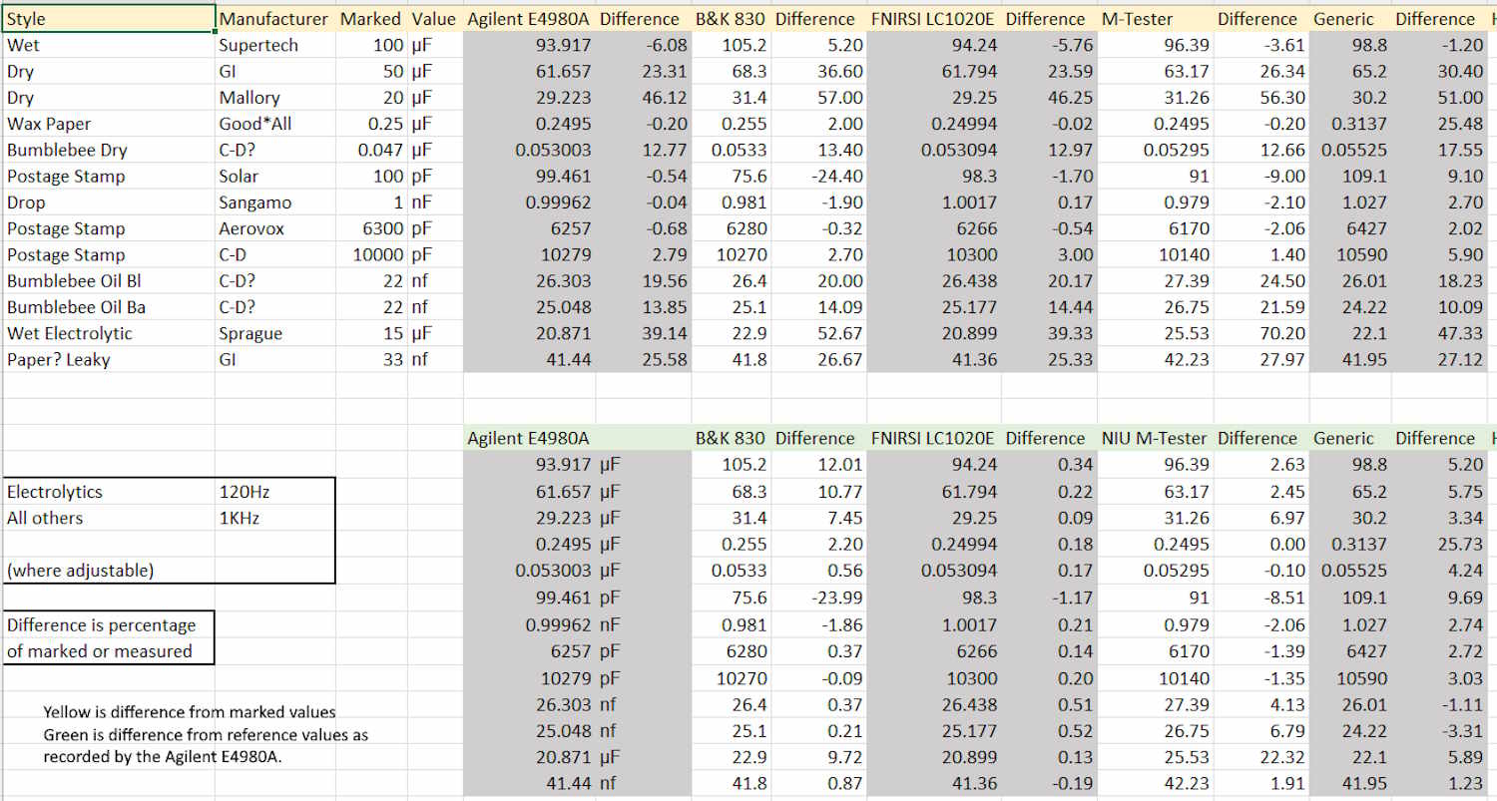Select the Paper? Leaky cell
Screen dimensions: 1497x801
point(59,359)
